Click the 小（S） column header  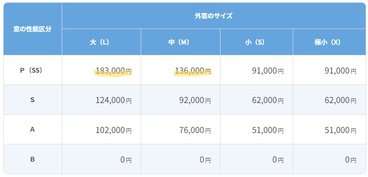pos(256,42)
